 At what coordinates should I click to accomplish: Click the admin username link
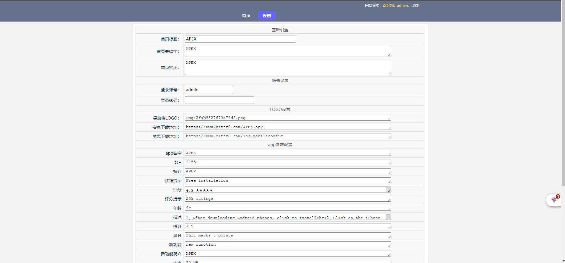(x=402, y=6)
